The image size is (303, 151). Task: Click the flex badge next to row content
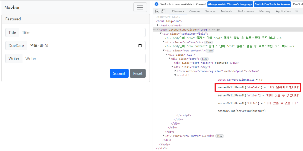pos(210,51)
